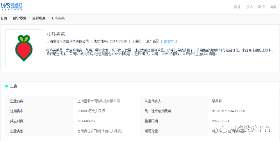Screen dimensions: 280x141
Task: Select 800000万元人民币 table cell
Action: 106,111
